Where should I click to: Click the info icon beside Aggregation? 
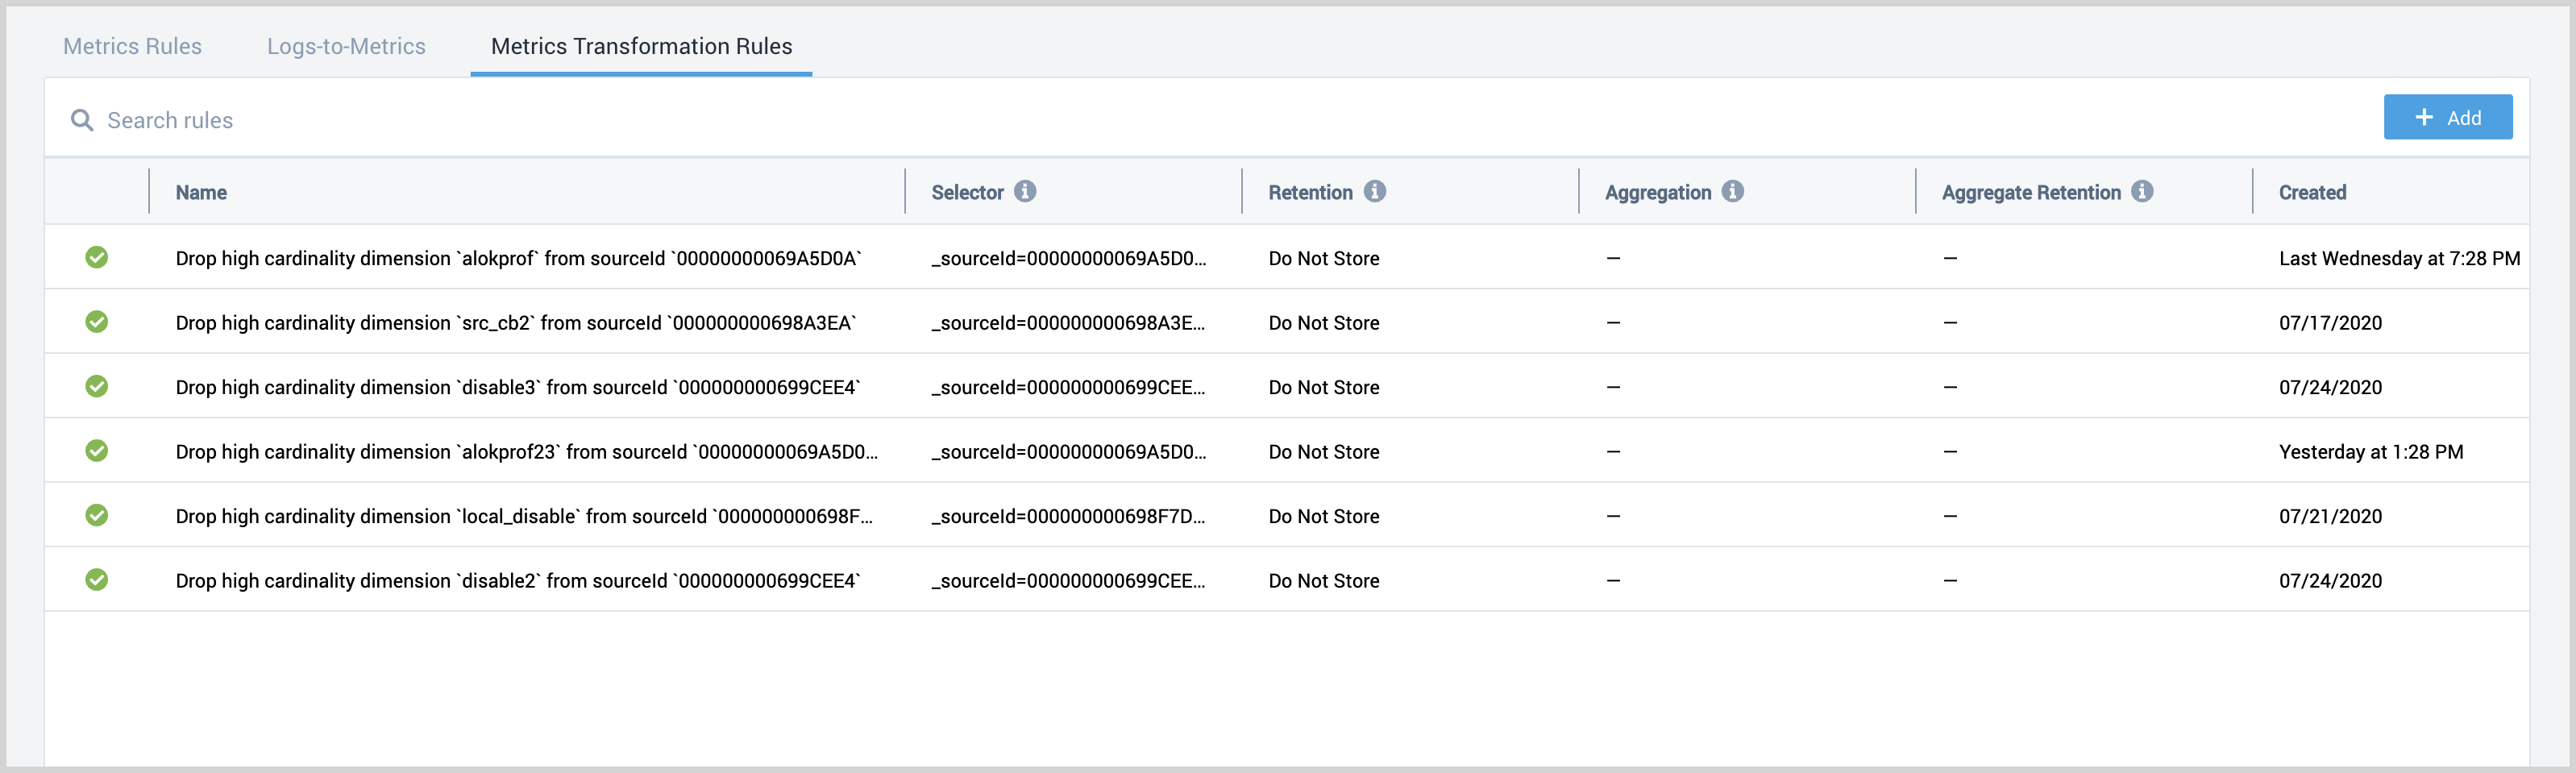pyautogui.click(x=1733, y=191)
